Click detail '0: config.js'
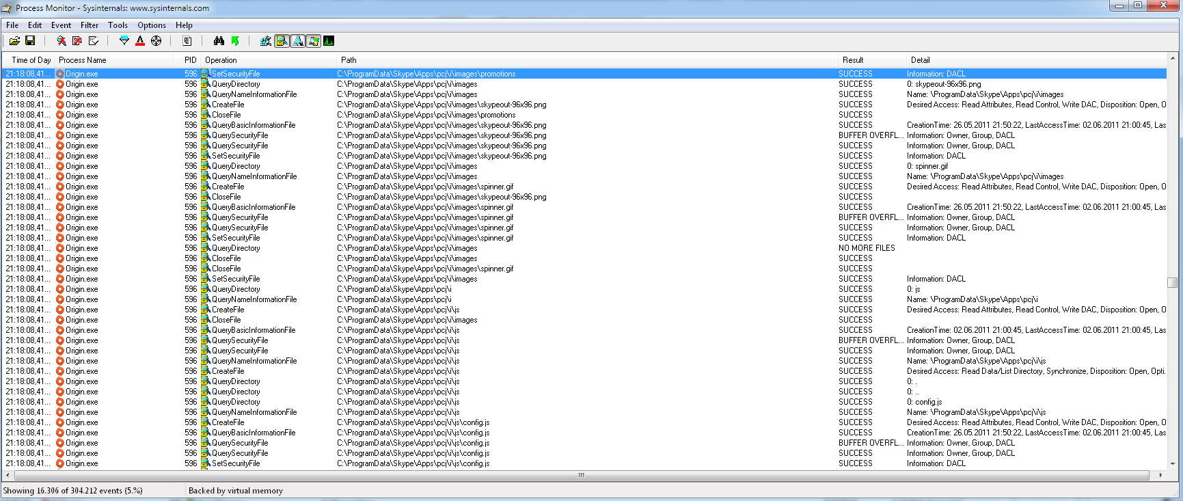Viewport: 1183px width, 501px height. tap(924, 402)
